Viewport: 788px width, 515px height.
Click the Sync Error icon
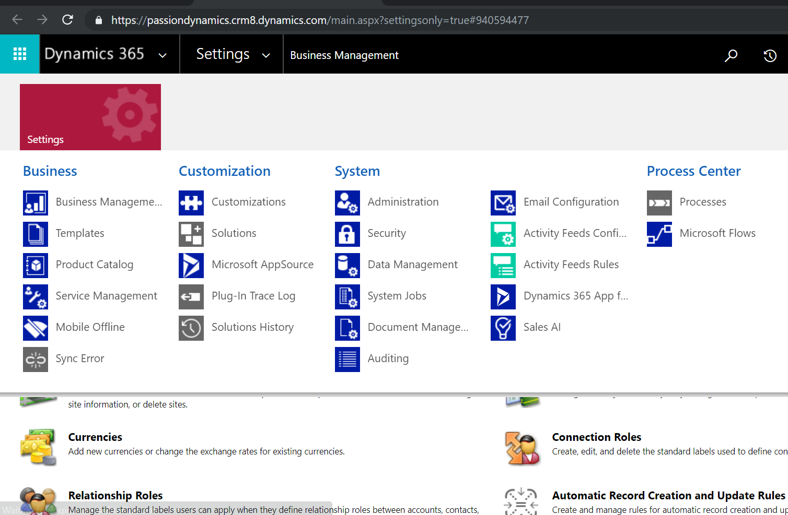36,359
